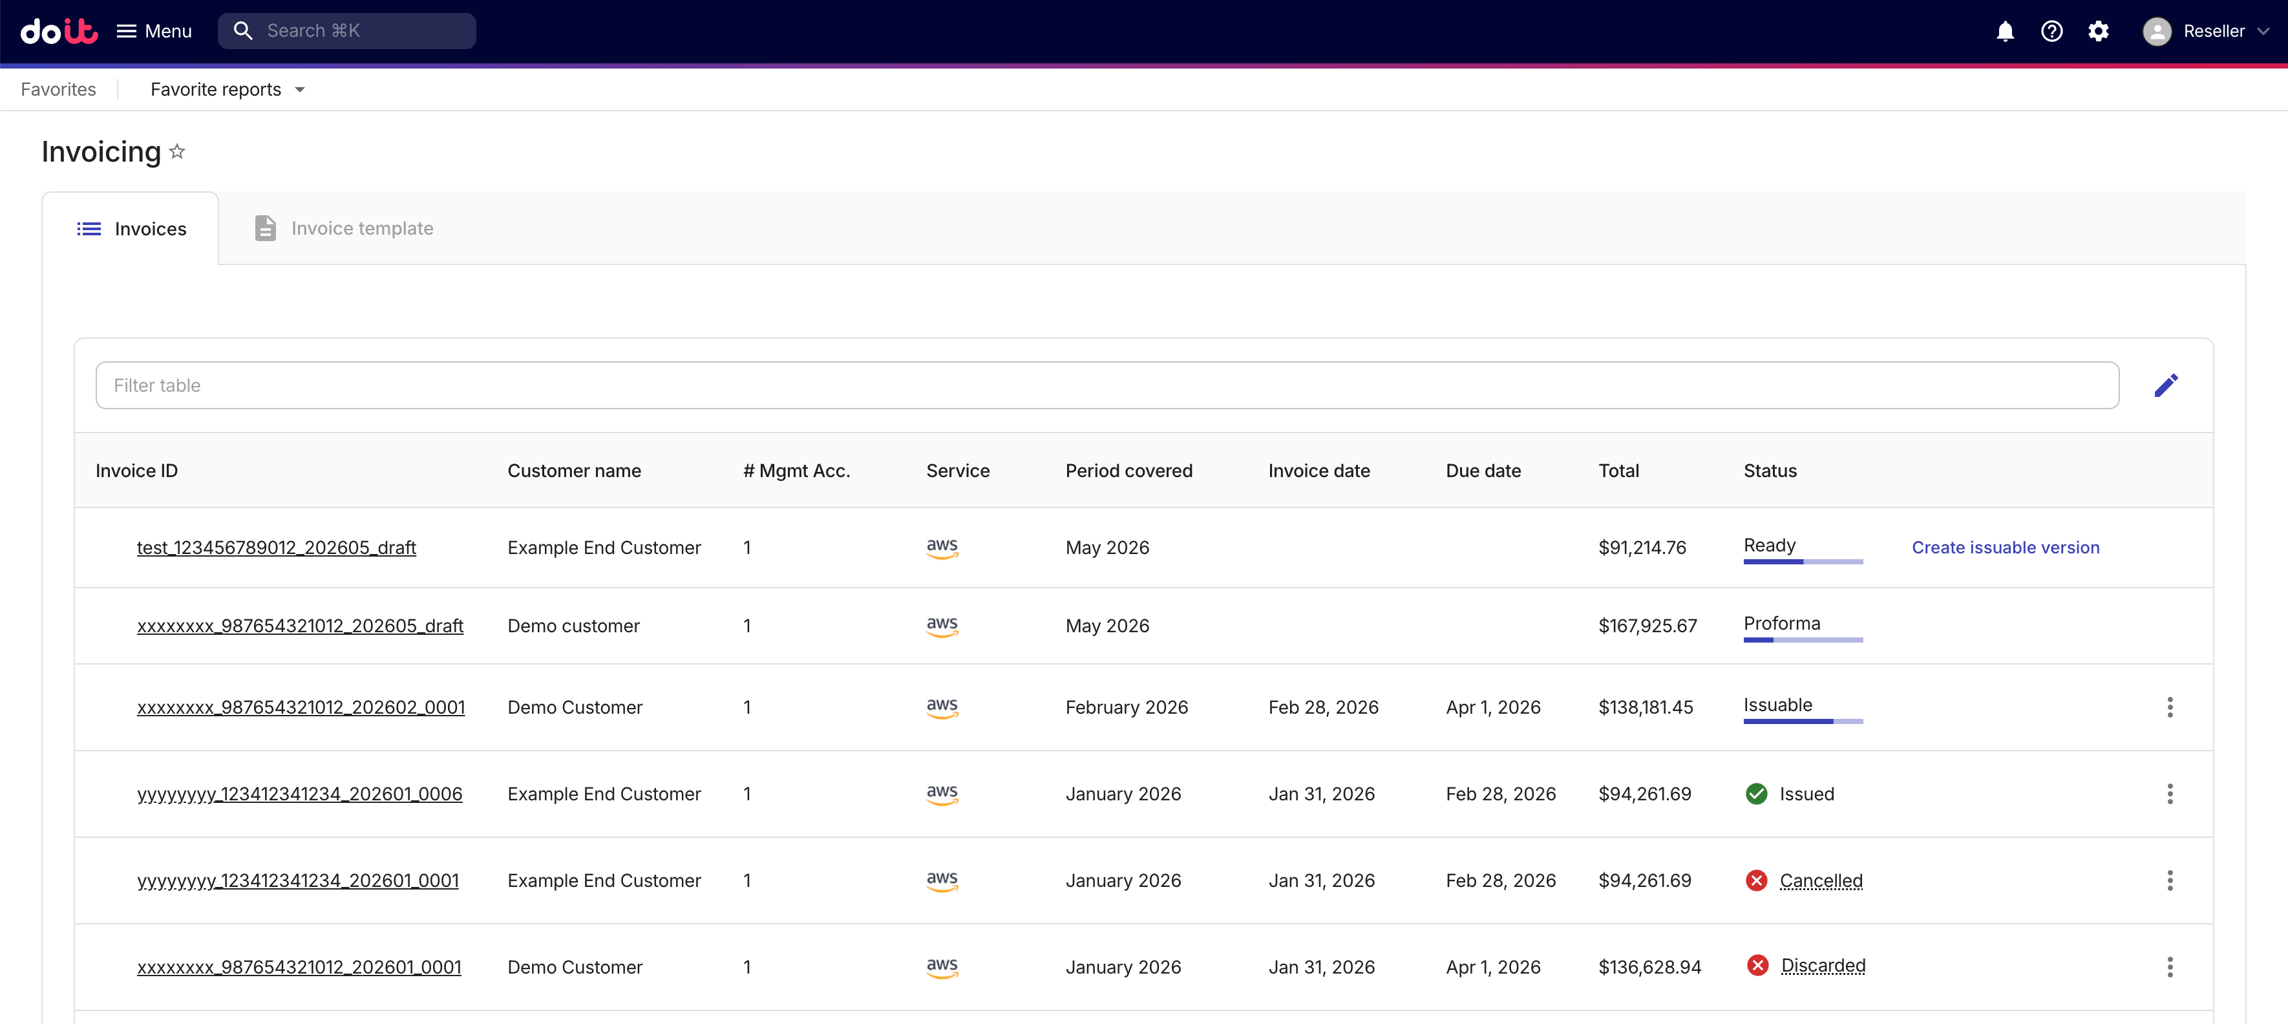Click the pencil edit columns icon
This screenshot has height=1024, width=2288.
click(2165, 385)
